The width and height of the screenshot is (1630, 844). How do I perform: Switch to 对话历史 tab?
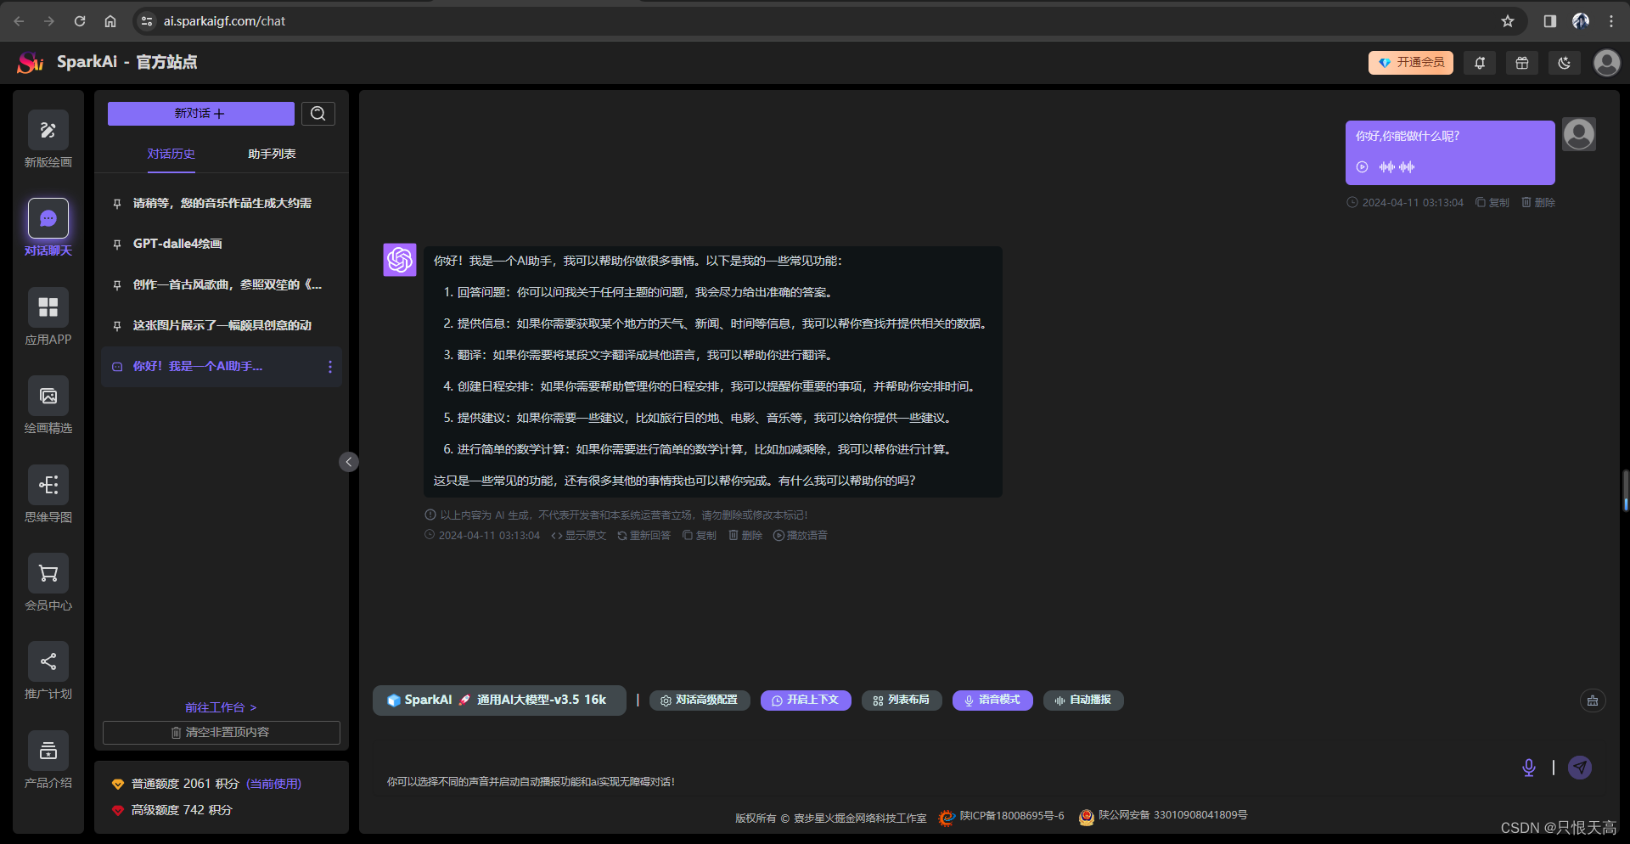(x=171, y=155)
